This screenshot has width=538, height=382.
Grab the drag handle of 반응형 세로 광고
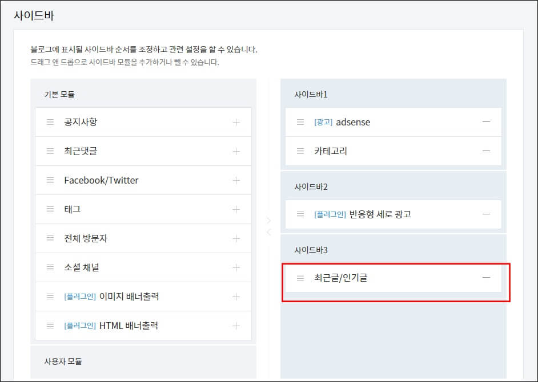pyautogui.click(x=299, y=214)
